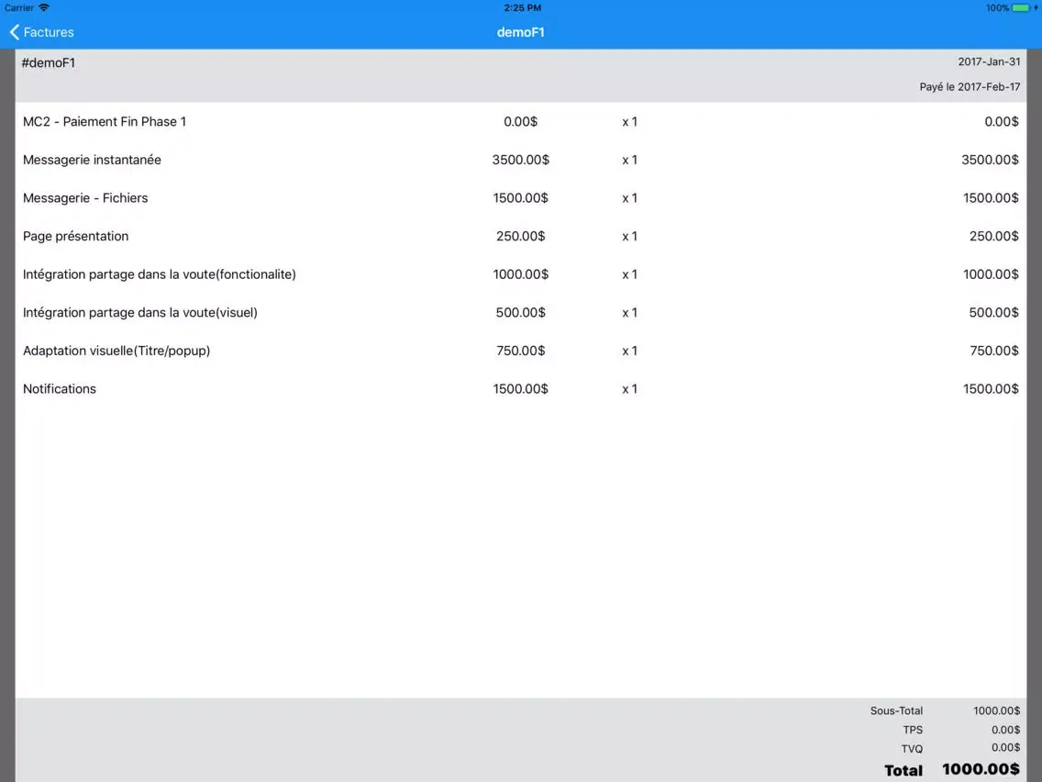The image size is (1042, 782).
Task: Select the Notifications line item
Action: pyautogui.click(x=59, y=388)
